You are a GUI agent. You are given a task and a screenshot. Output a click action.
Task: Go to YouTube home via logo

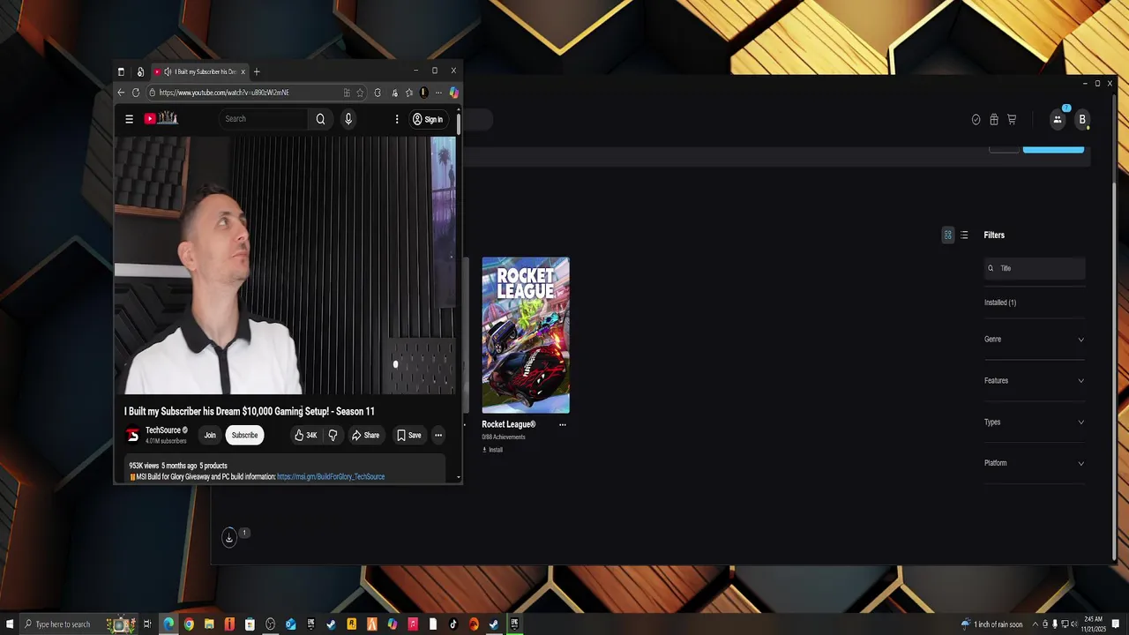point(161,118)
